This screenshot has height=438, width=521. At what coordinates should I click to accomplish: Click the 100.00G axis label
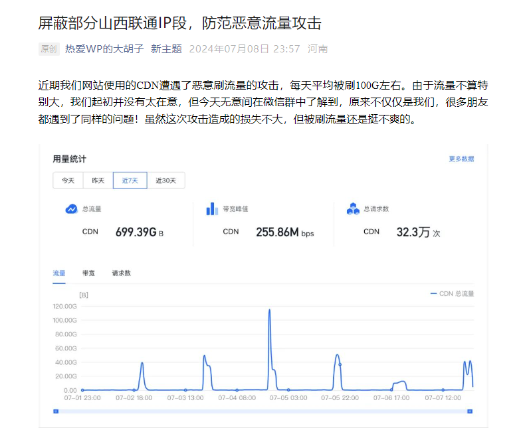[x=64, y=320]
